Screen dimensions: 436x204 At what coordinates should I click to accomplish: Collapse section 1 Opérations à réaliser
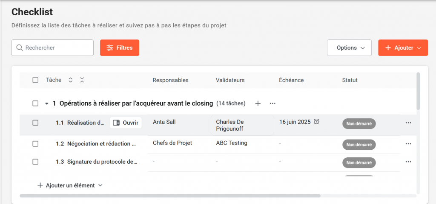tap(46, 103)
